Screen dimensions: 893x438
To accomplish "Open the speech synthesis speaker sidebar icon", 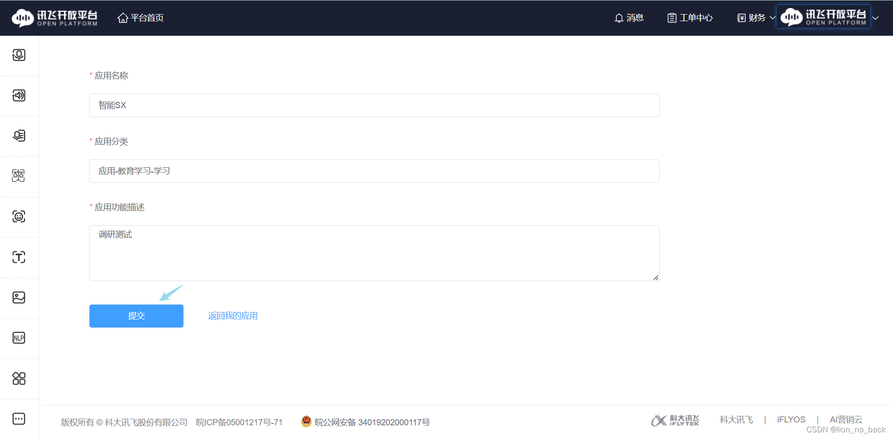I will coord(19,95).
